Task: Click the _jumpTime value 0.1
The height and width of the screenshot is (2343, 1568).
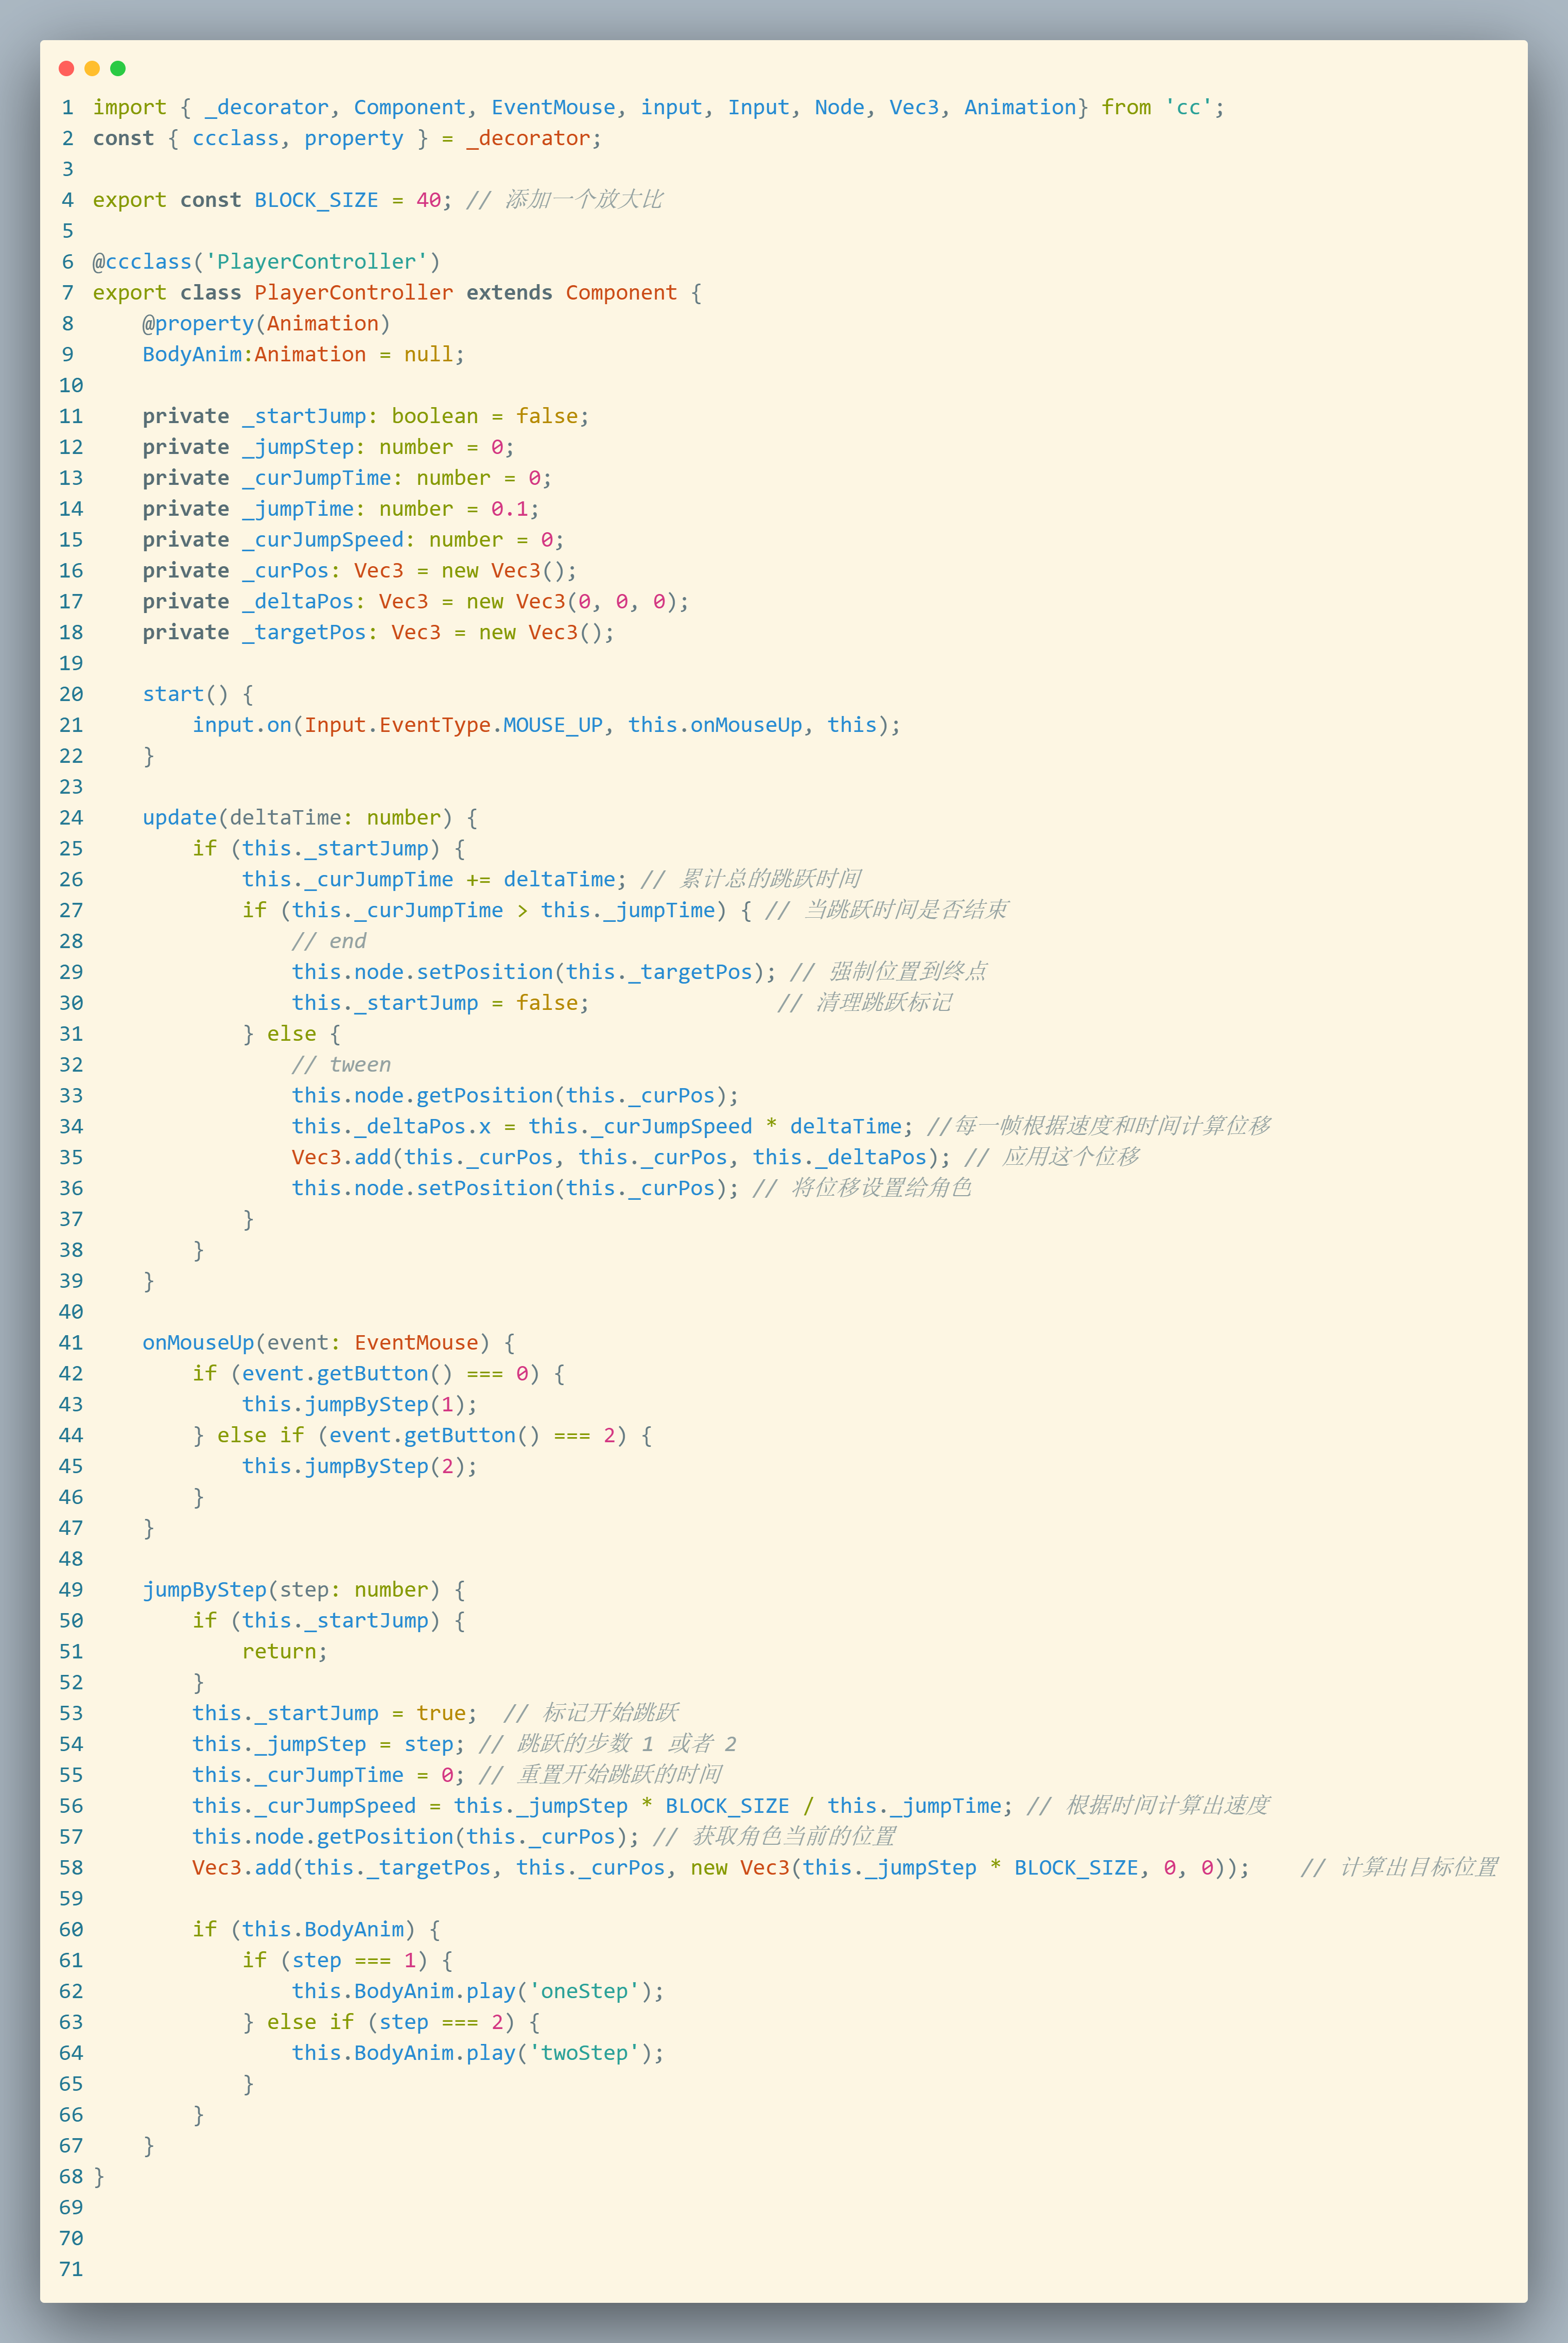Action: 509,509
